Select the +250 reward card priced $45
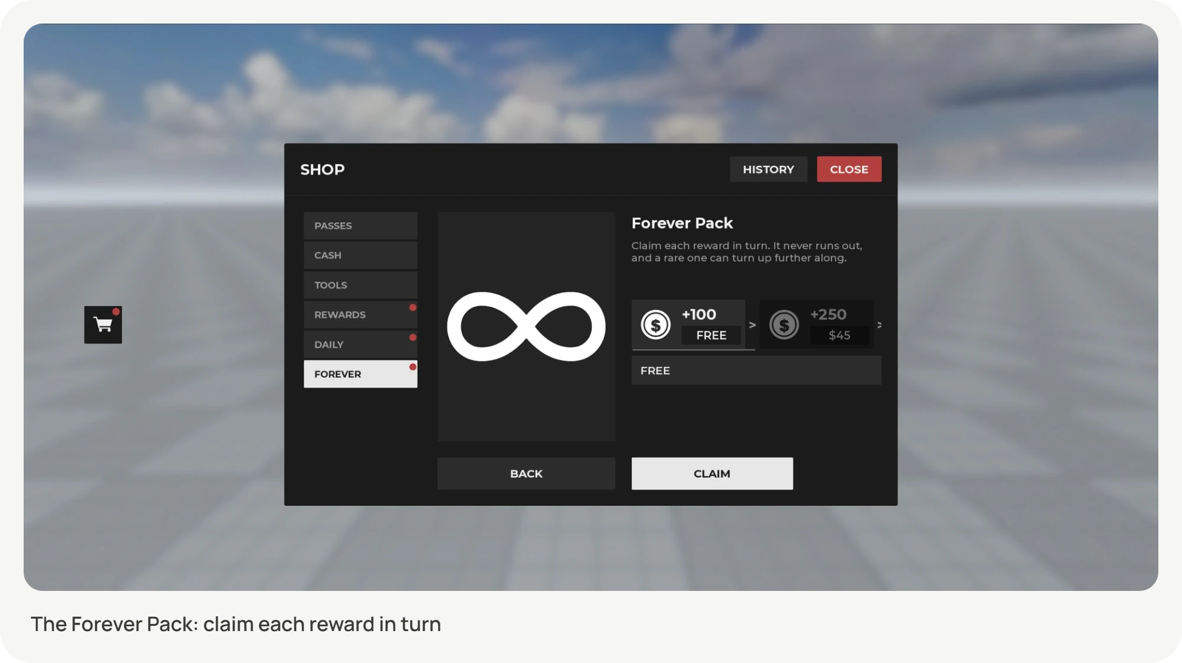1182x663 pixels. [x=817, y=324]
